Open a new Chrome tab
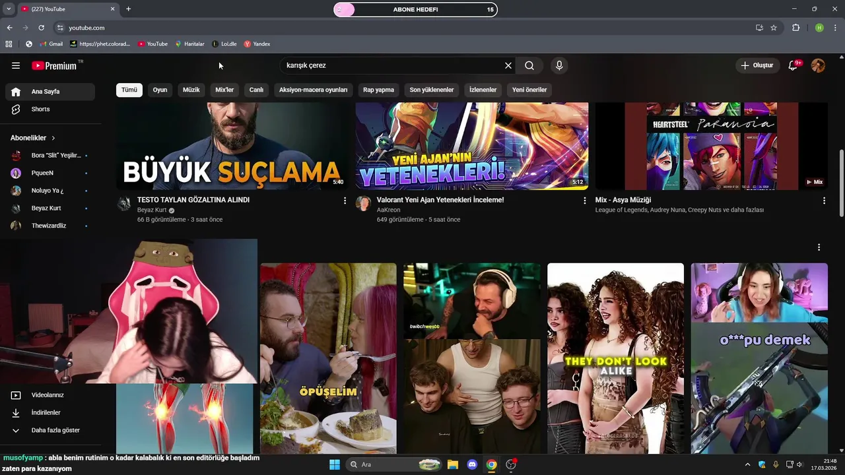Viewport: 845px width, 475px height. pos(128,9)
